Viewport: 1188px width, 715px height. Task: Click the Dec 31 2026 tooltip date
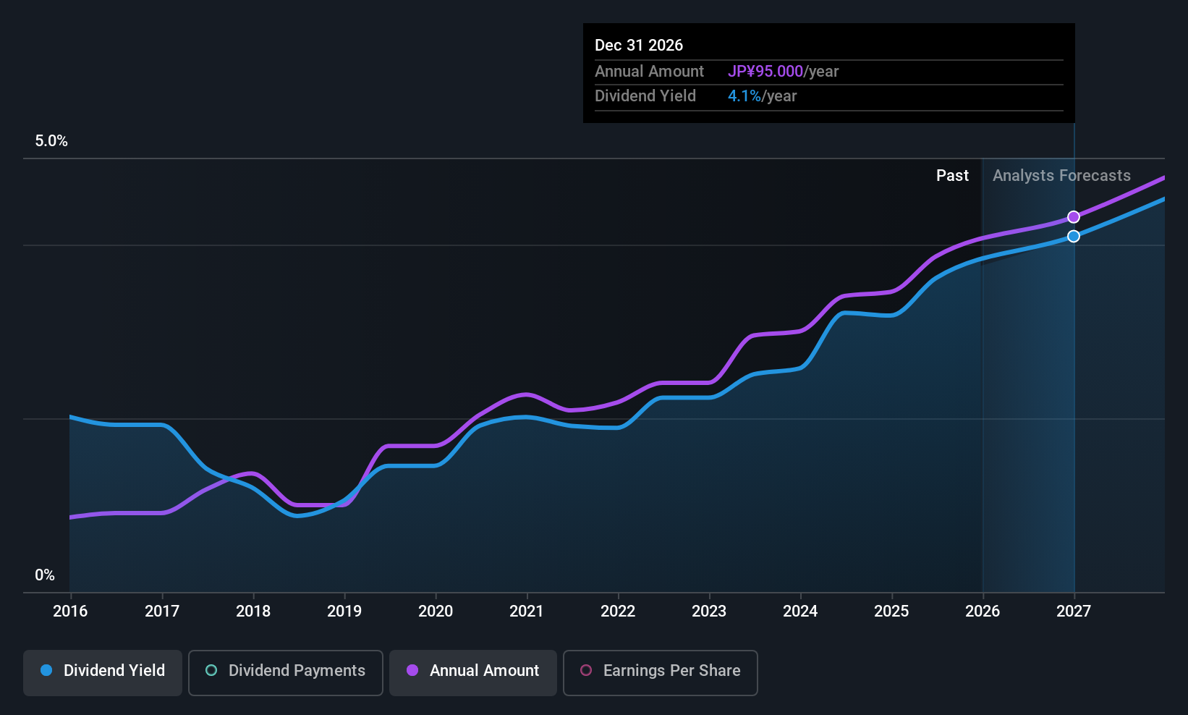click(x=639, y=46)
